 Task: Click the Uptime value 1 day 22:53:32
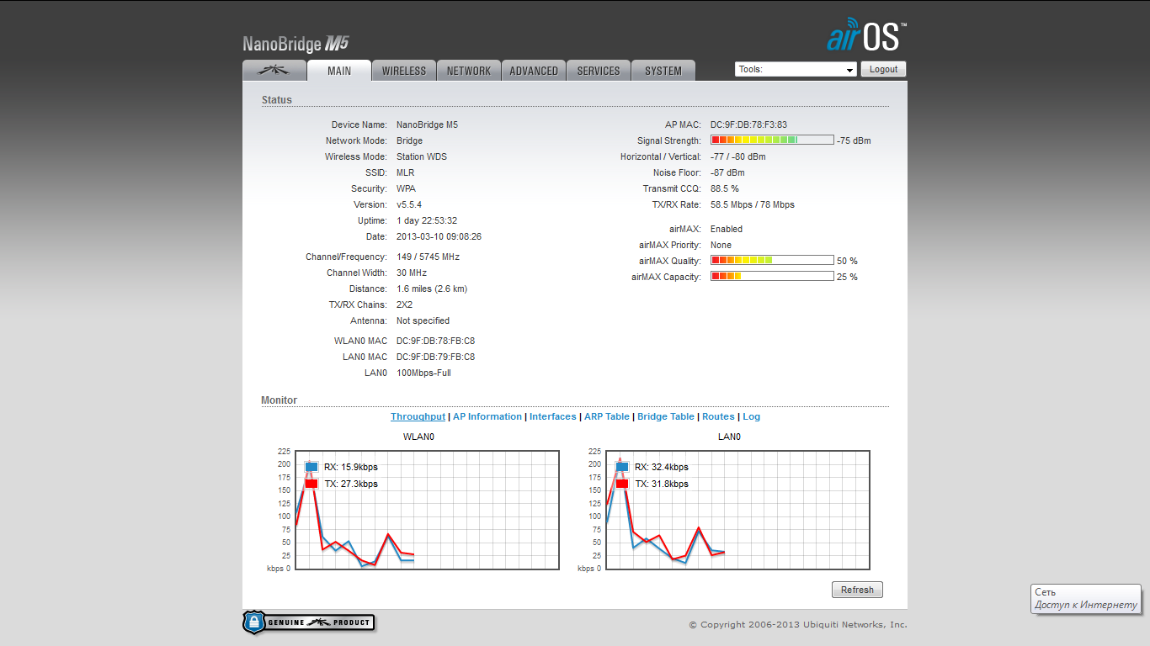pyautogui.click(x=427, y=220)
